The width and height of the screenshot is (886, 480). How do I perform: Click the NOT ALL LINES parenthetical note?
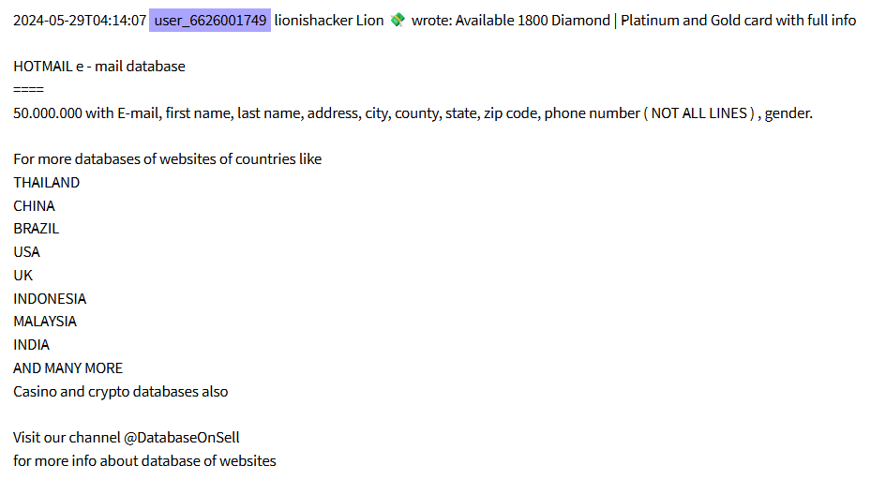[699, 112]
